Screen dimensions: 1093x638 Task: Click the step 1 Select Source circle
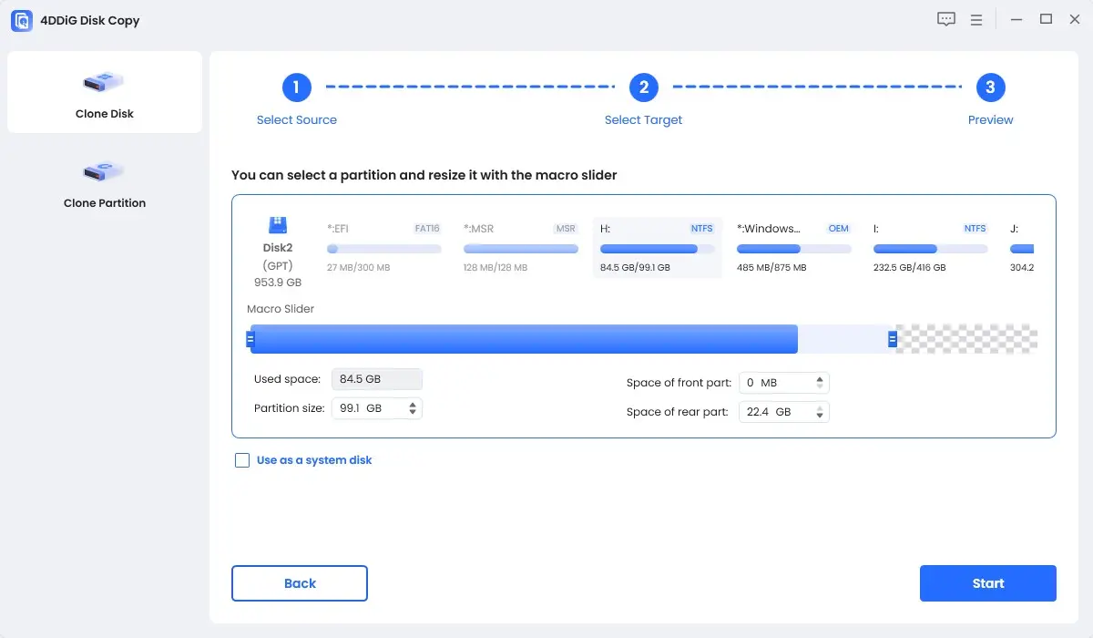tap(297, 87)
